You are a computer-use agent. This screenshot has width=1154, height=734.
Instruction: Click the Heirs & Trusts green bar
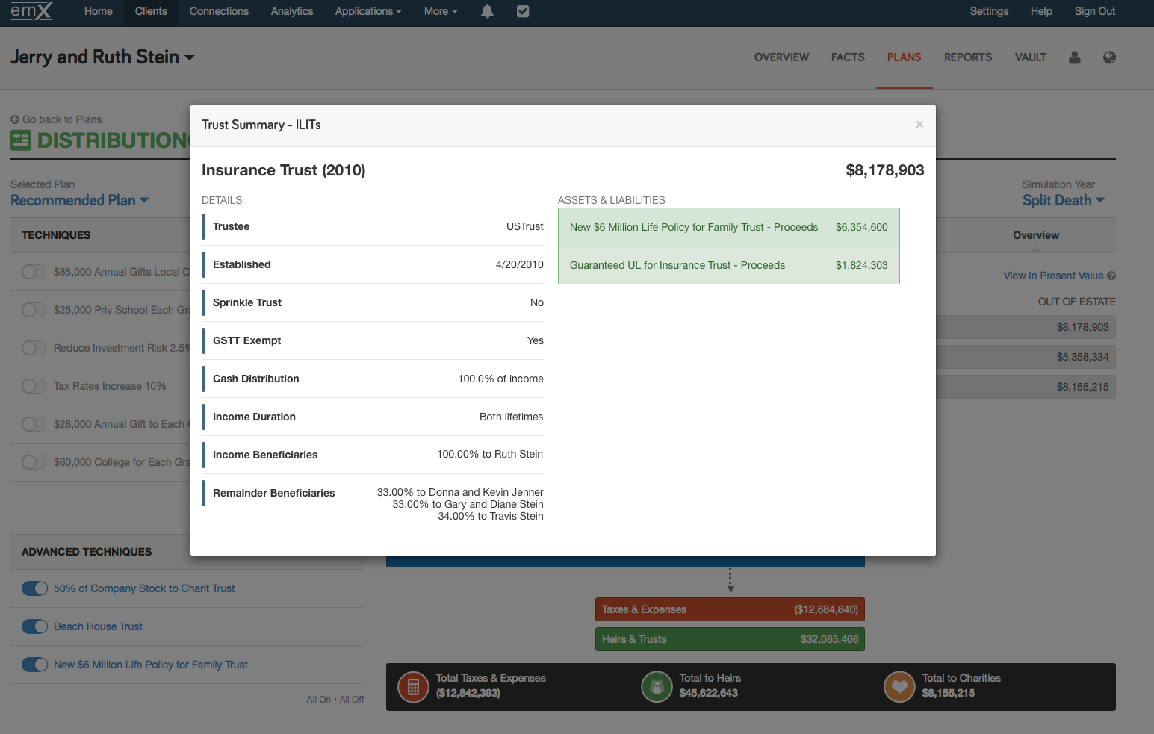(730, 639)
